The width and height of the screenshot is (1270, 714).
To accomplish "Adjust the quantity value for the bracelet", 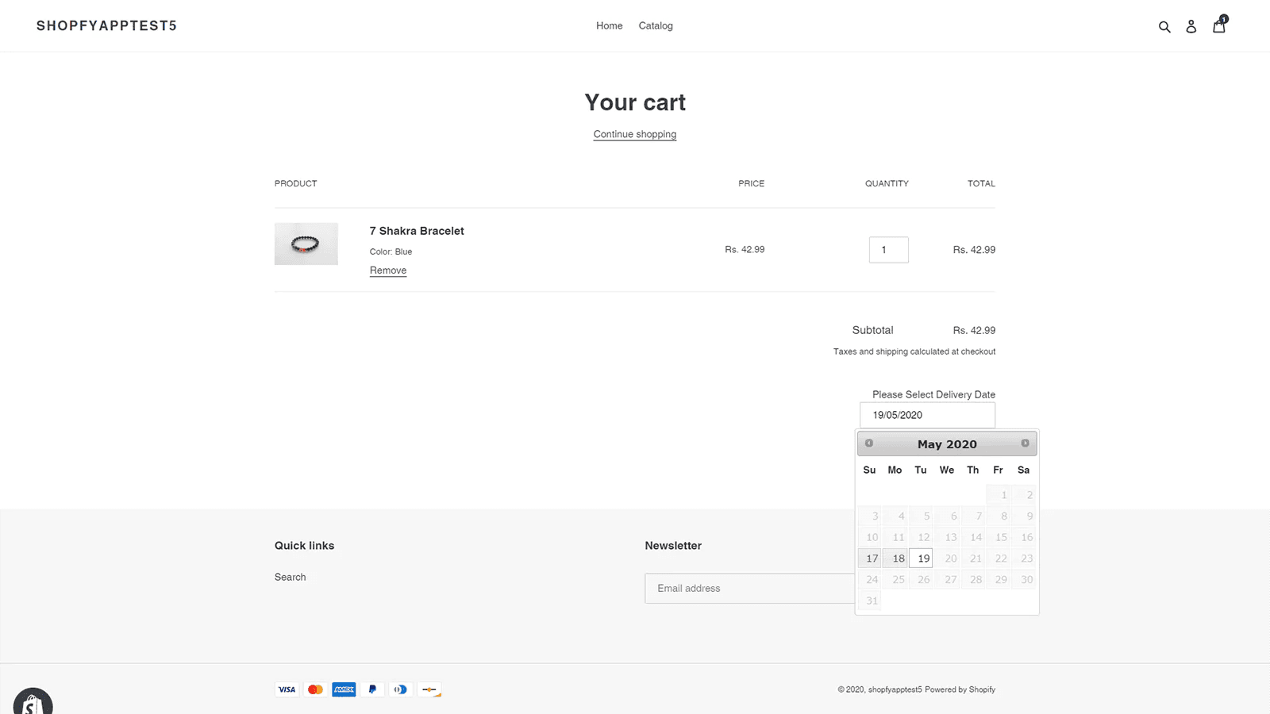I will coord(888,249).
